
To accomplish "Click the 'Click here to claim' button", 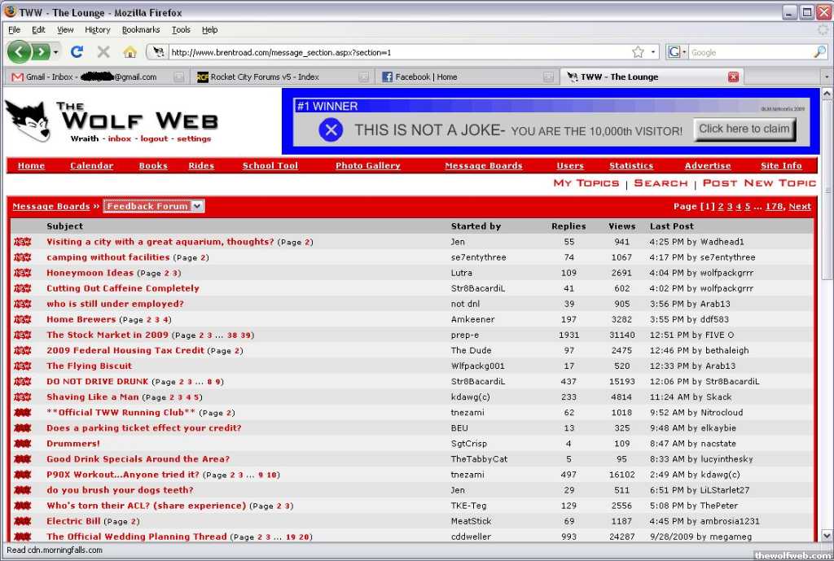I will pos(744,129).
